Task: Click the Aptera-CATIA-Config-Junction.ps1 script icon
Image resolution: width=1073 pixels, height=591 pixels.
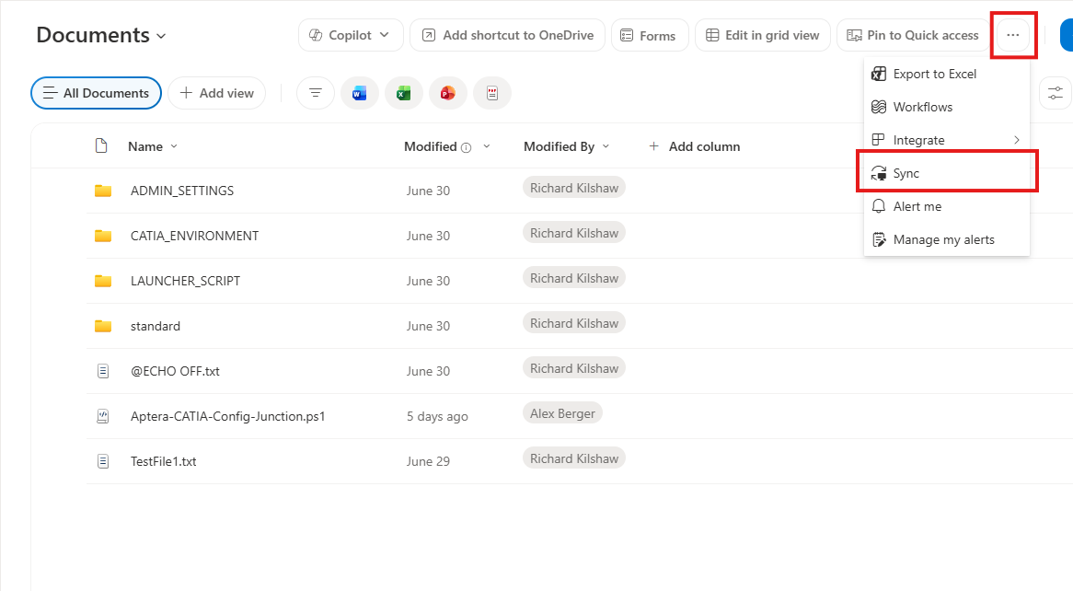Action: 103,416
